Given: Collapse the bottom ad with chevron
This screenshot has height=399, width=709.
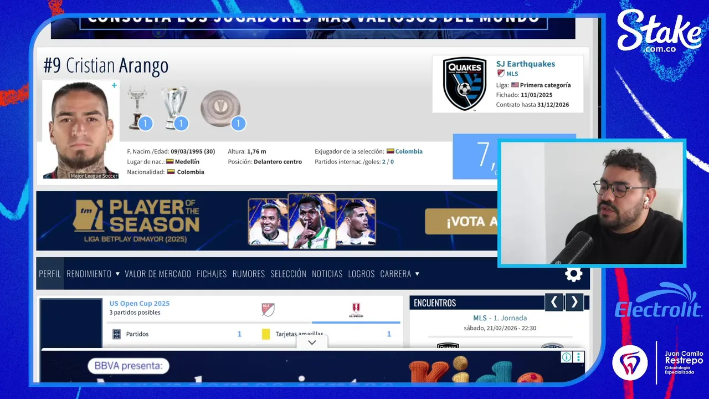Looking at the screenshot, I should tap(312, 342).
